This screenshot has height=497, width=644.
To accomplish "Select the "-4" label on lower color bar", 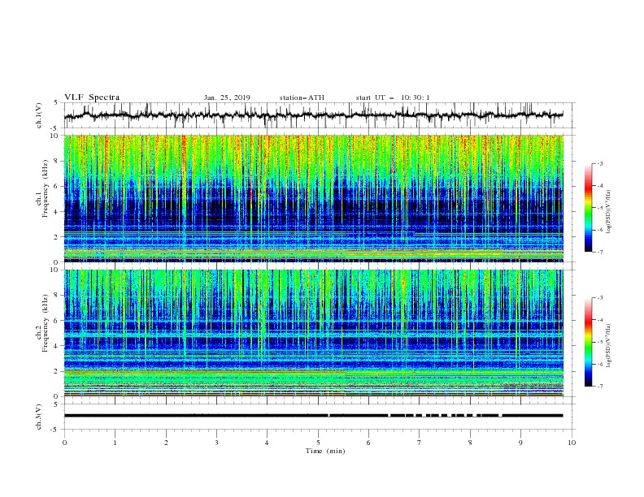I will [x=599, y=320].
